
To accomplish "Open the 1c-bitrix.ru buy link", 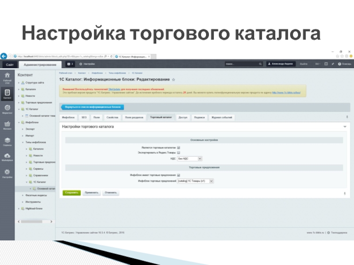I will coord(286,93).
